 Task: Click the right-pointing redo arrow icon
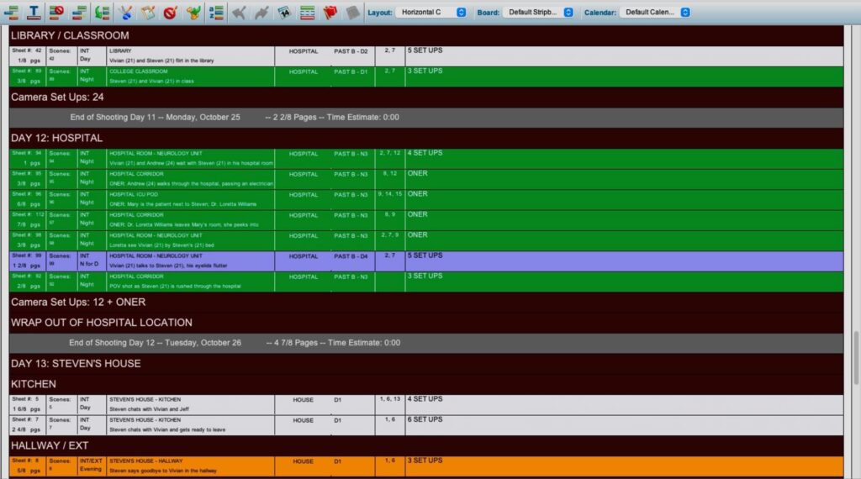[x=262, y=13]
